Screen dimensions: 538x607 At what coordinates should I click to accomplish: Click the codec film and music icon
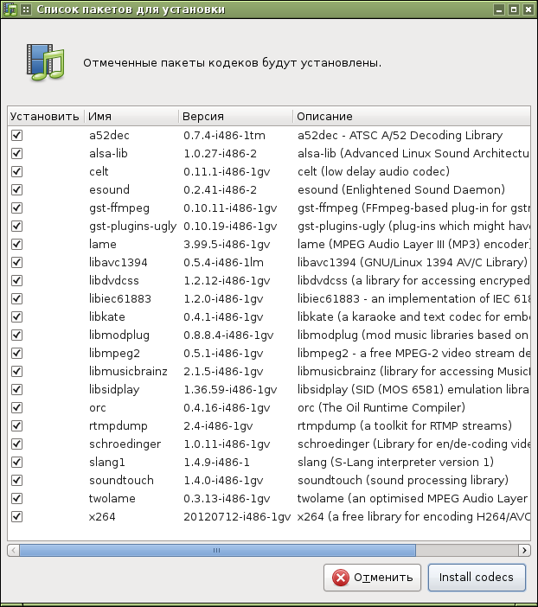click(x=45, y=62)
